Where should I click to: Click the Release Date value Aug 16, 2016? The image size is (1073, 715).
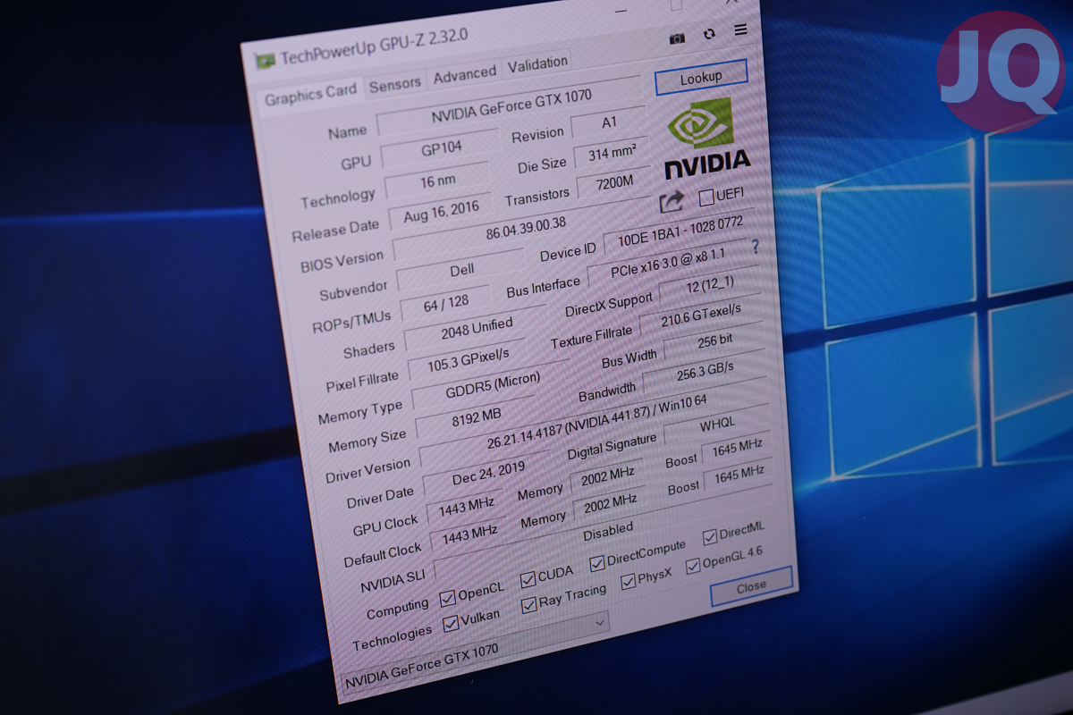click(x=441, y=214)
